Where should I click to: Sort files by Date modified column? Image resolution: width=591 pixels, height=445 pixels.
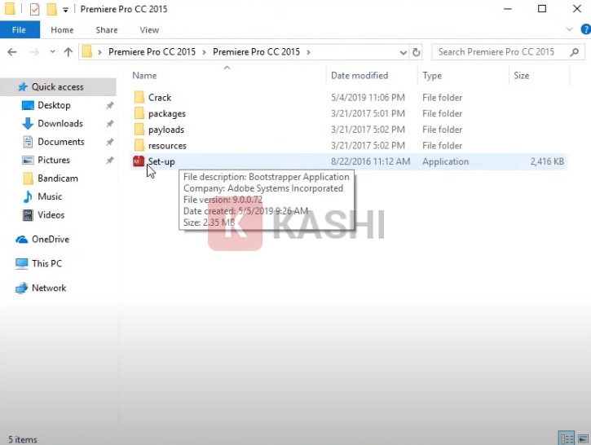(359, 75)
